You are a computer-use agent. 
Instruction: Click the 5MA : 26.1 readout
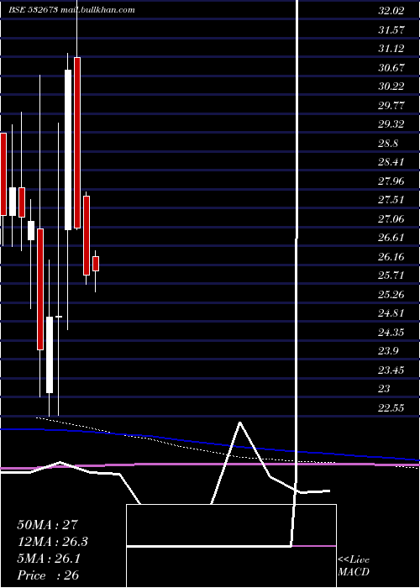pyautogui.click(x=49, y=559)
